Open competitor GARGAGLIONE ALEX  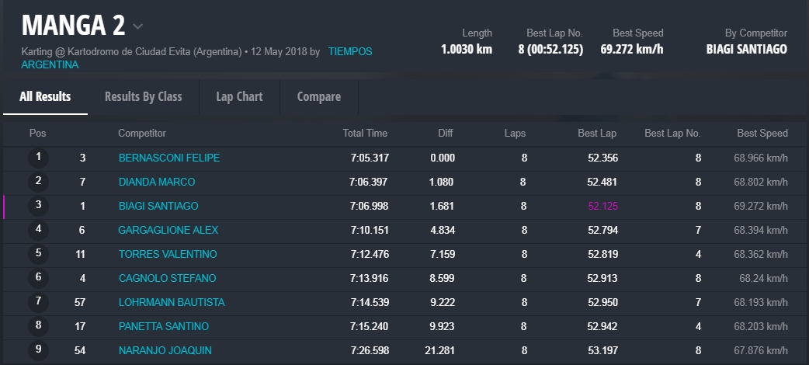click(168, 231)
